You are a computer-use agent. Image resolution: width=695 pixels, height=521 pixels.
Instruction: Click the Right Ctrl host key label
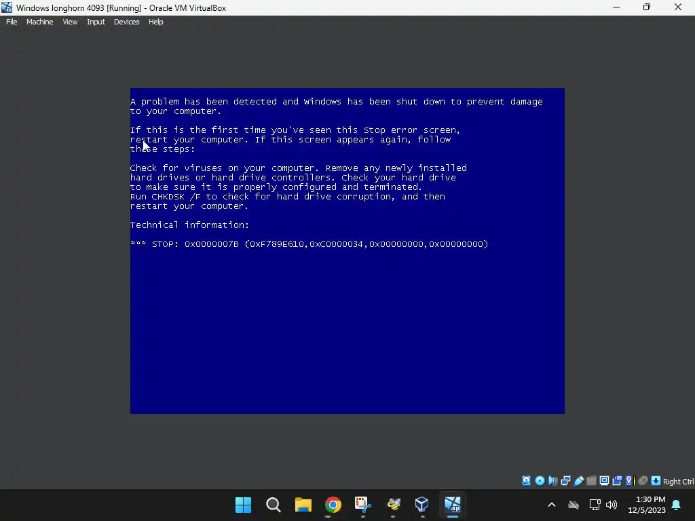[x=678, y=482]
